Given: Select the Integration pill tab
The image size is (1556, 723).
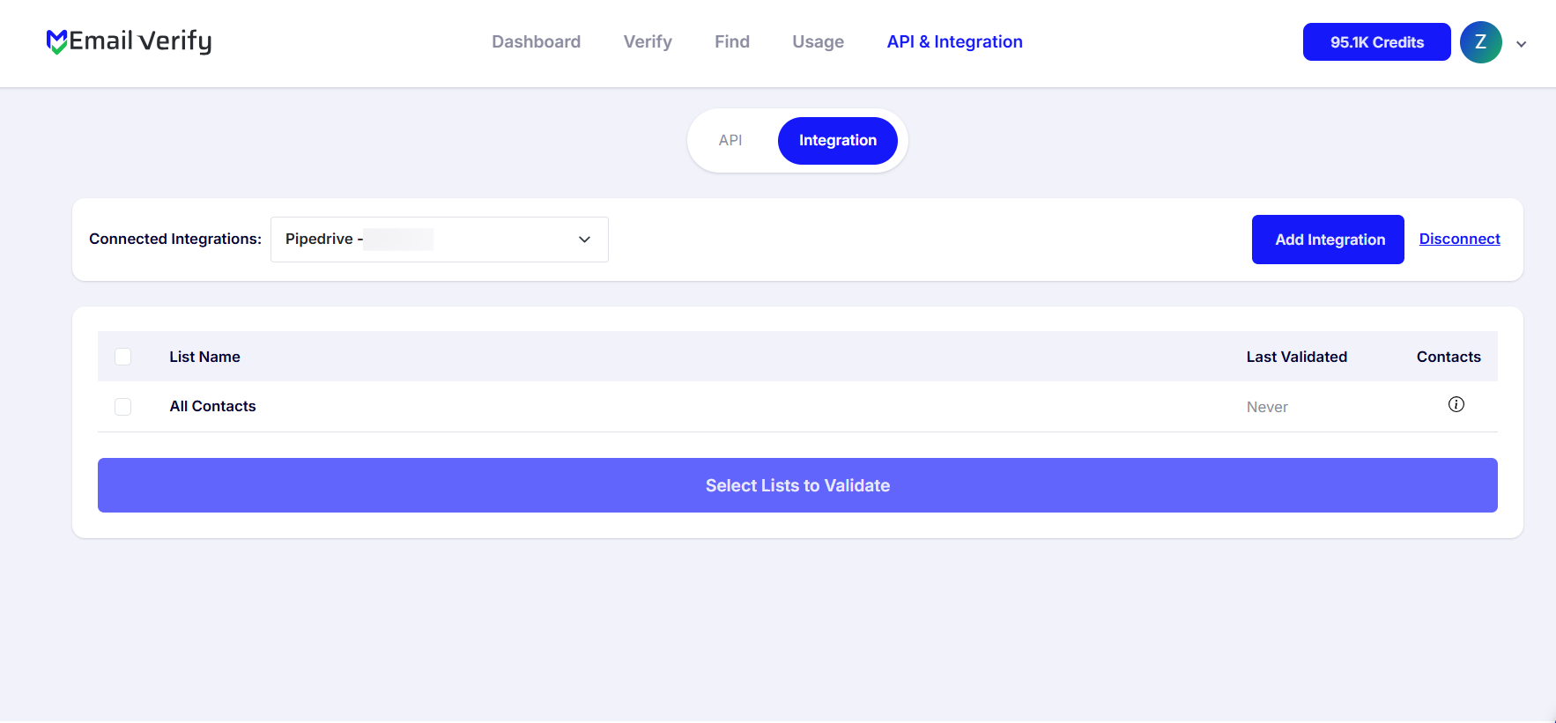Looking at the screenshot, I should coord(837,140).
